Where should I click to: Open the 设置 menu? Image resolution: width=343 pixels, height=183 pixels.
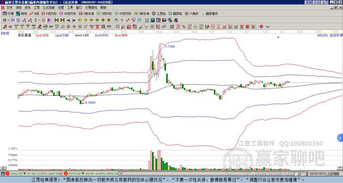tap(61, 8)
